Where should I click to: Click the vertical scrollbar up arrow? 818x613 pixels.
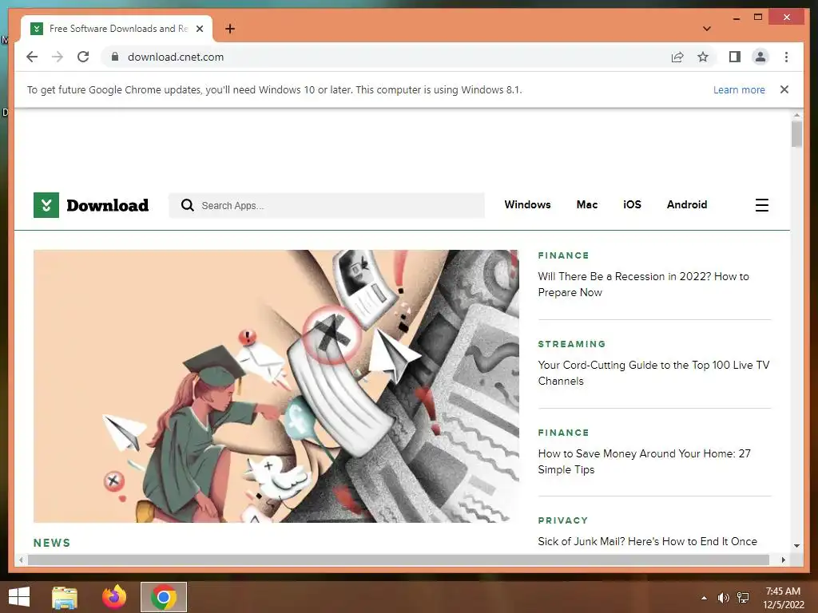(796, 115)
